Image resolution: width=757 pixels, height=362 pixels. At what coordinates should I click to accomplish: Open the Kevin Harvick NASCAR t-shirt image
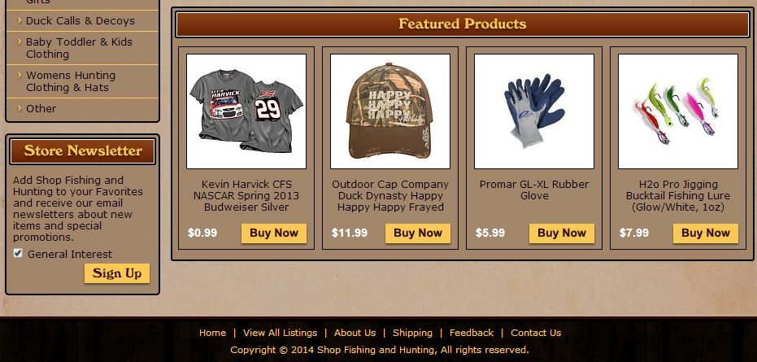246,111
